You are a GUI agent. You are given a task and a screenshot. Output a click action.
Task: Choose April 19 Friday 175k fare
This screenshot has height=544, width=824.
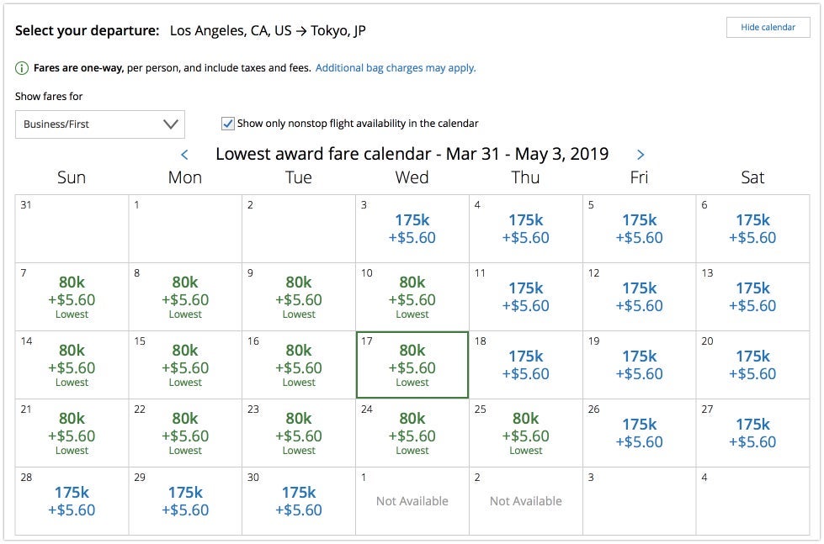point(640,365)
